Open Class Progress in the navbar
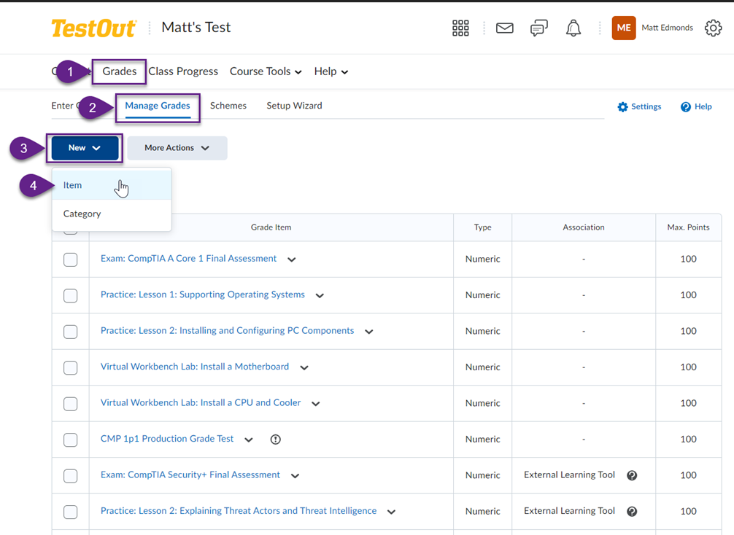Image resolution: width=734 pixels, height=535 pixels. [x=183, y=71]
